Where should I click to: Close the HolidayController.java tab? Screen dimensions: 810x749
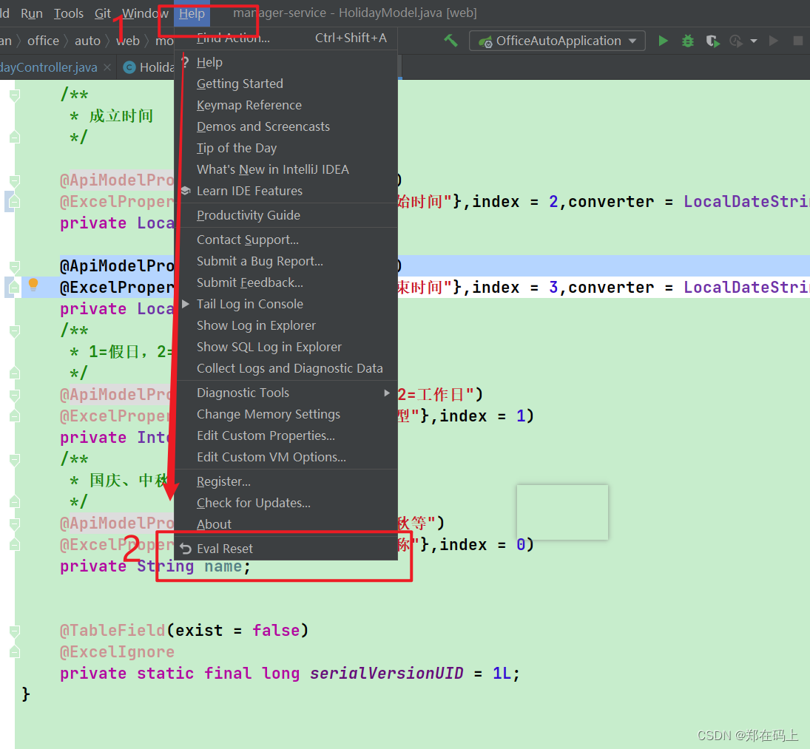[107, 67]
